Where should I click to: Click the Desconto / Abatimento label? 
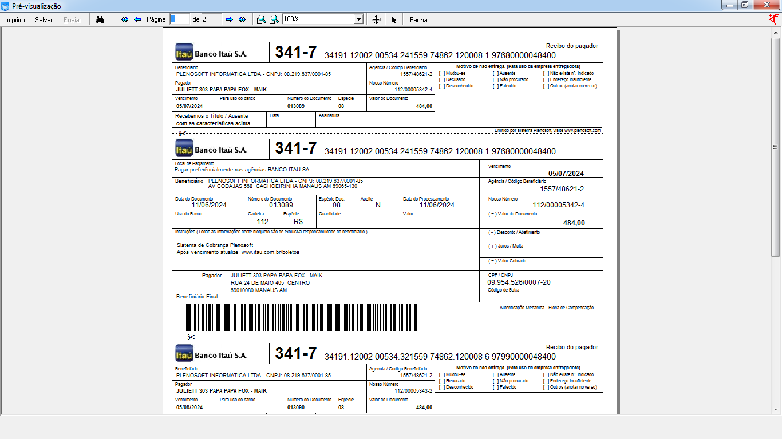(514, 232)
